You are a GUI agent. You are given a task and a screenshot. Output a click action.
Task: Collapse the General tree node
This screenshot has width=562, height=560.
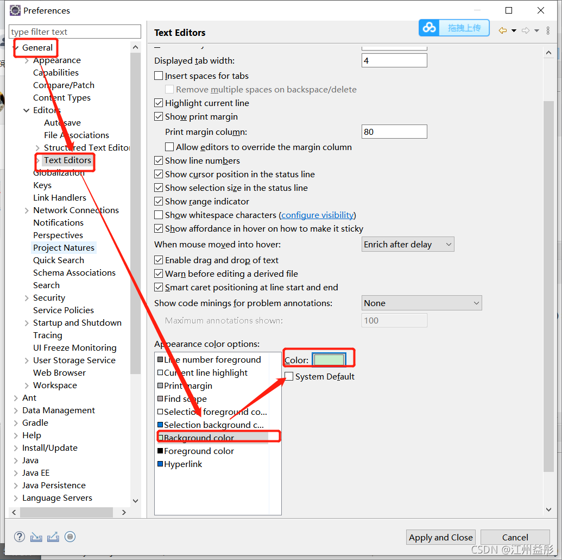click(x=16, y=48)
